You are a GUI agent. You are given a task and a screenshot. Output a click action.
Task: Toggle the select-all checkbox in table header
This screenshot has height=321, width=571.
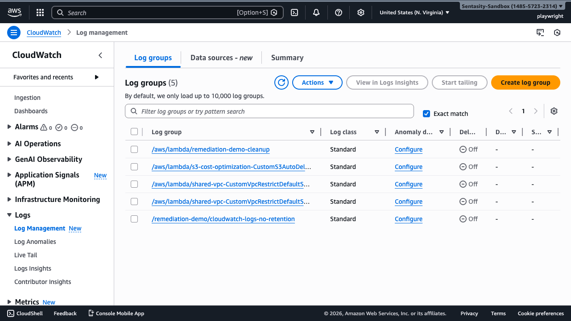(134, 132)
